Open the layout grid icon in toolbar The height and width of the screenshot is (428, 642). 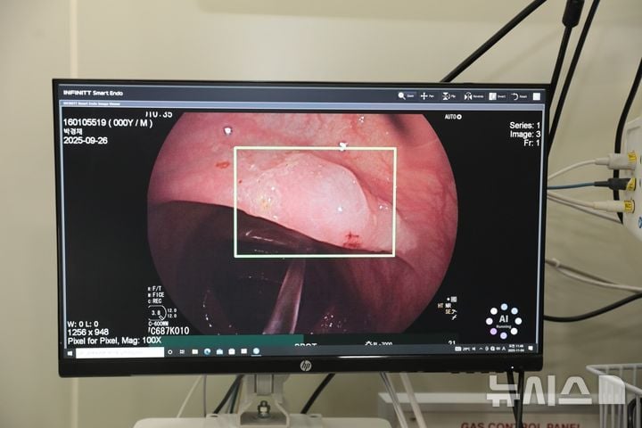coord(537,95)
